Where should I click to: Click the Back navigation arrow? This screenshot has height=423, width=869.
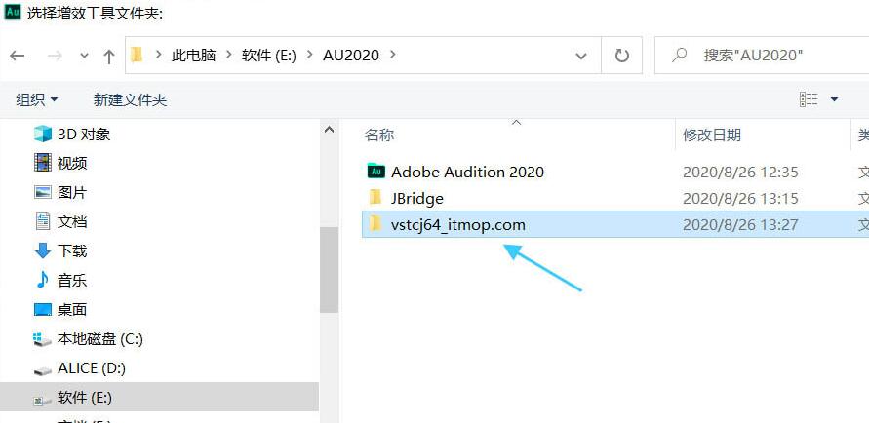pos(17,56)
